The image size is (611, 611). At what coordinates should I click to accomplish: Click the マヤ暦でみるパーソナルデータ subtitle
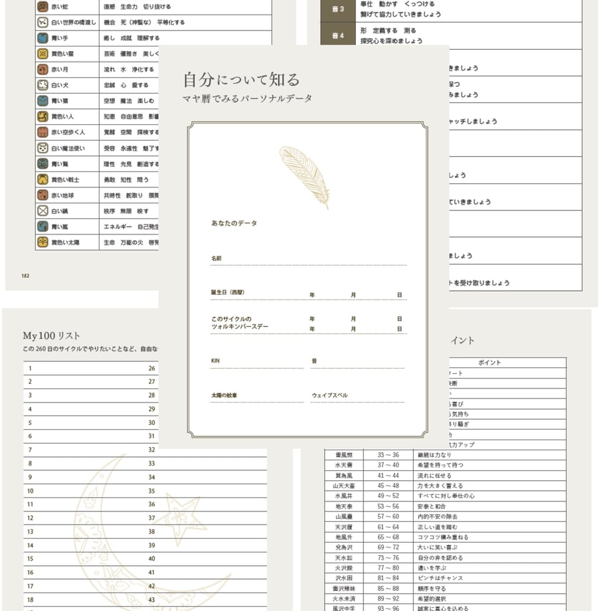tap(248, 98)
